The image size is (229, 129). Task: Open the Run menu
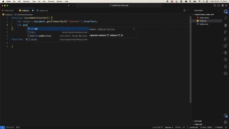44,1
